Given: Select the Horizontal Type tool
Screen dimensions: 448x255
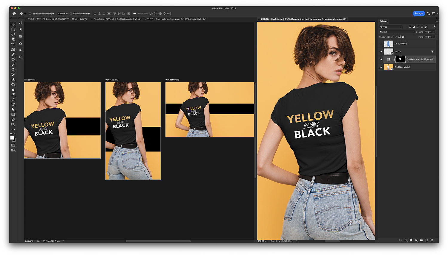Looking at the screenshot, I should (13, 104).
